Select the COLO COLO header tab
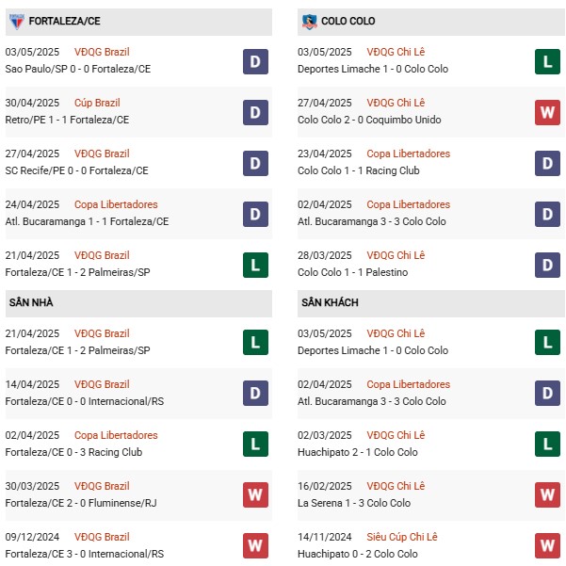Image resolution: width=566 pixels, height=566 pixels. pyautogui.click(x=348, y=21)
